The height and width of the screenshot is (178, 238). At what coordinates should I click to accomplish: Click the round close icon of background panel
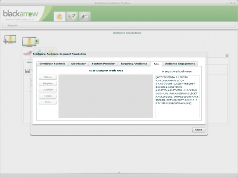tap(227, 56)
